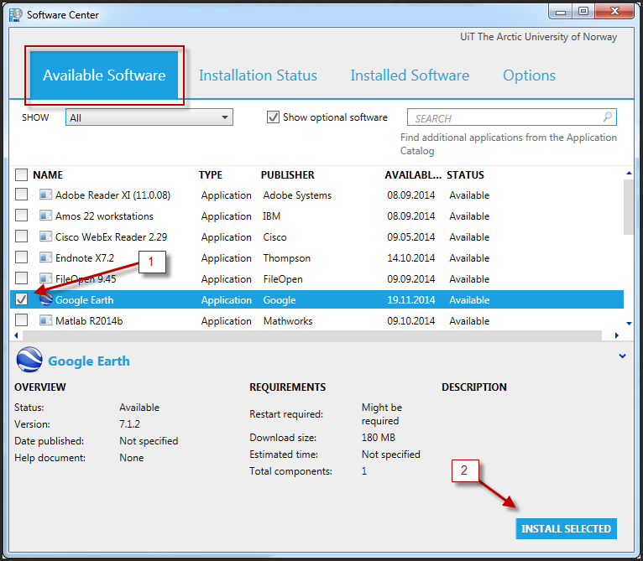Click the Endnote X7.2 application icon

tap(46, 258)
